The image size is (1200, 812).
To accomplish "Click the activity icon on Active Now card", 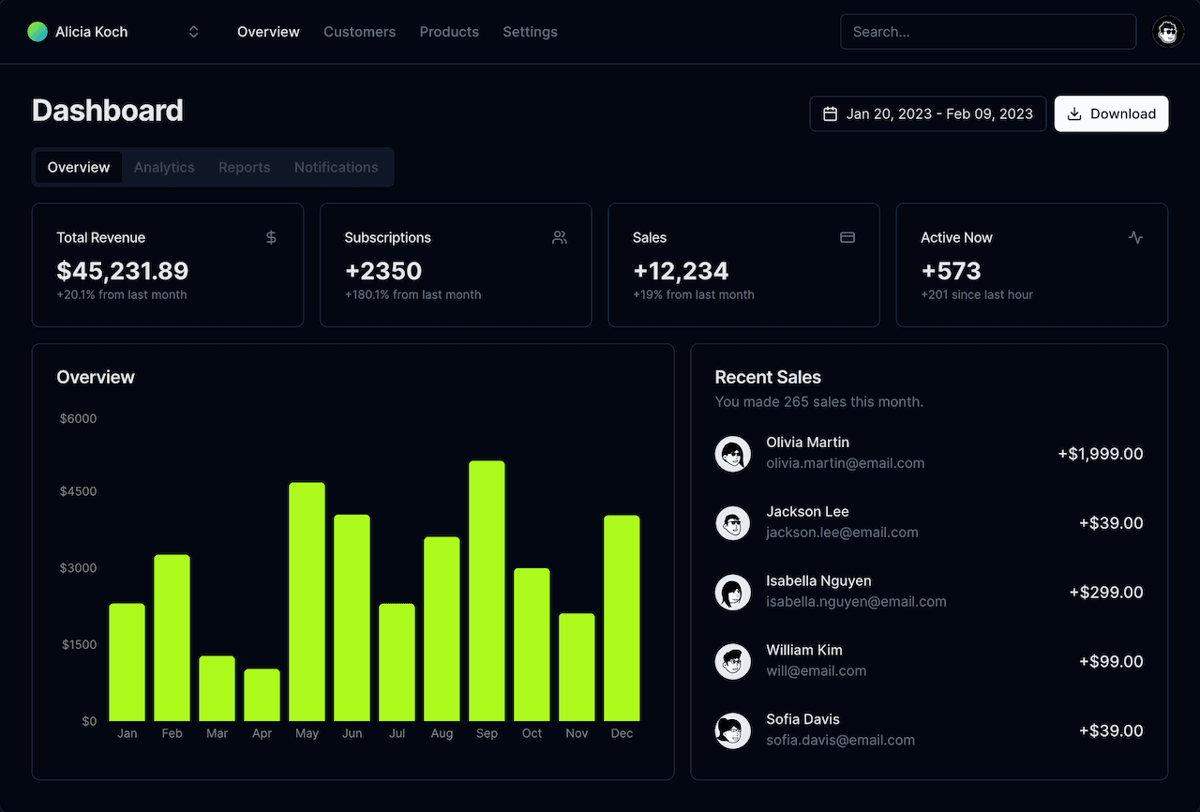I will pos(1135,237).
